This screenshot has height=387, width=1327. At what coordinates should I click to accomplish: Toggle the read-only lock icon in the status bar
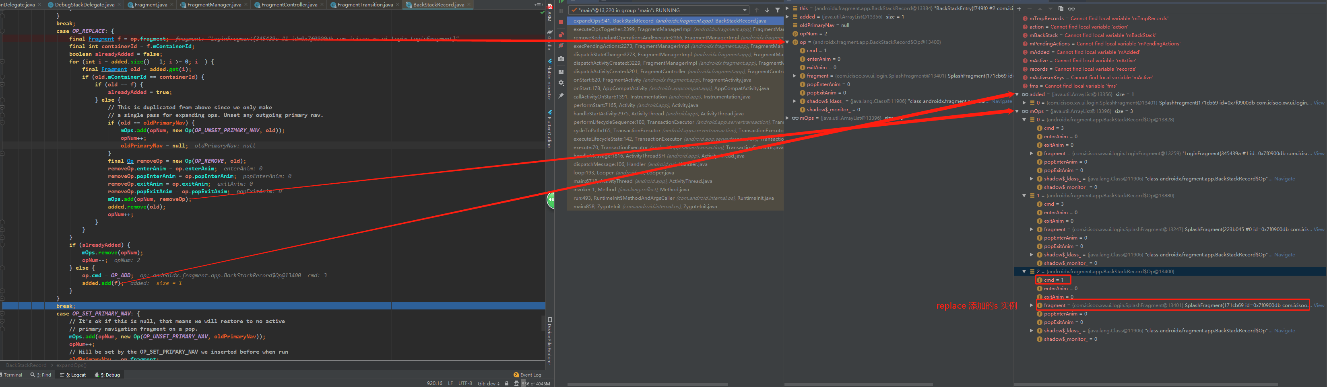click(506, 383)
